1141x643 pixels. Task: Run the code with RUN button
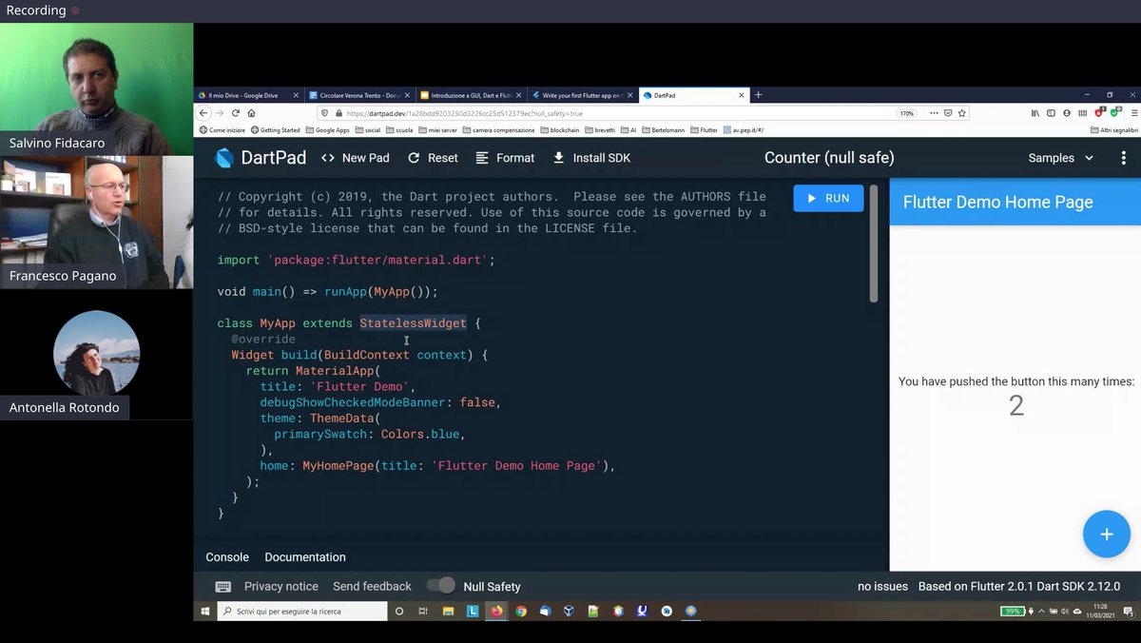coord(828,198)
